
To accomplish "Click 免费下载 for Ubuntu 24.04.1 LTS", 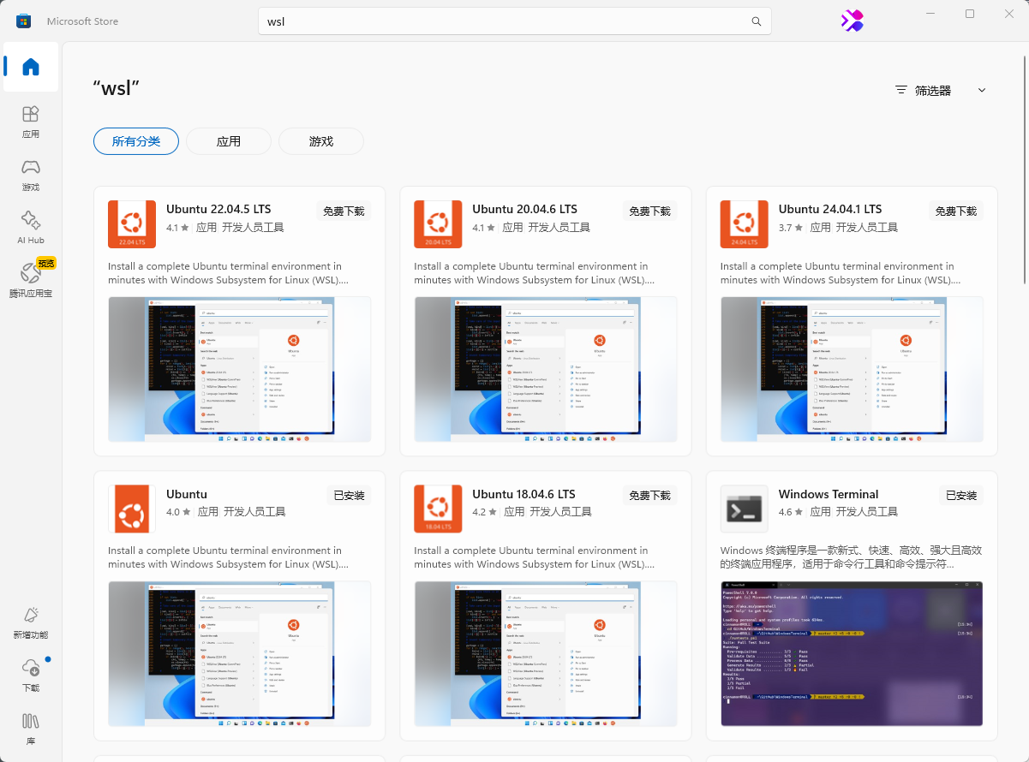I will tap(956, 211).
